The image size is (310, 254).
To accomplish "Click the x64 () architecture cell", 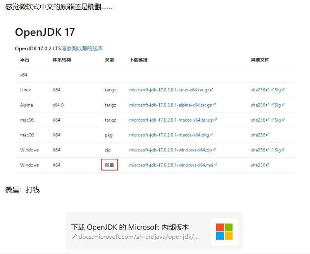I will [x=58, y=105].
